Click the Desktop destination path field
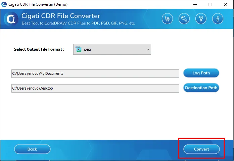Viewport: 234px width, 161px height. click(x=95, y=88)
